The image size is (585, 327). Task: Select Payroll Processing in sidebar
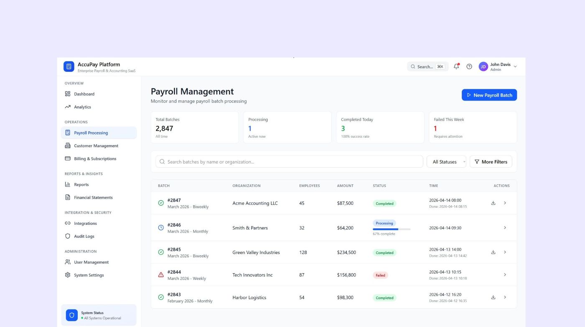[x=99, y=133]
